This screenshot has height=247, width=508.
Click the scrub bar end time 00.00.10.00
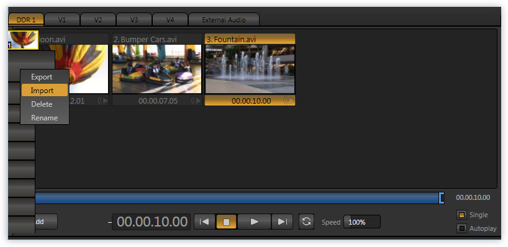[473, 197]
